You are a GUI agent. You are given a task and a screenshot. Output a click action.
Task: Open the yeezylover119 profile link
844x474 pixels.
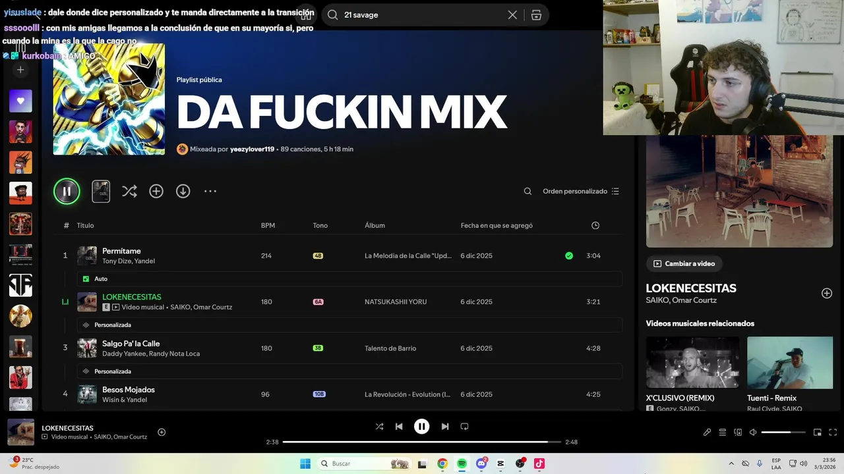(x=252, y=149)
